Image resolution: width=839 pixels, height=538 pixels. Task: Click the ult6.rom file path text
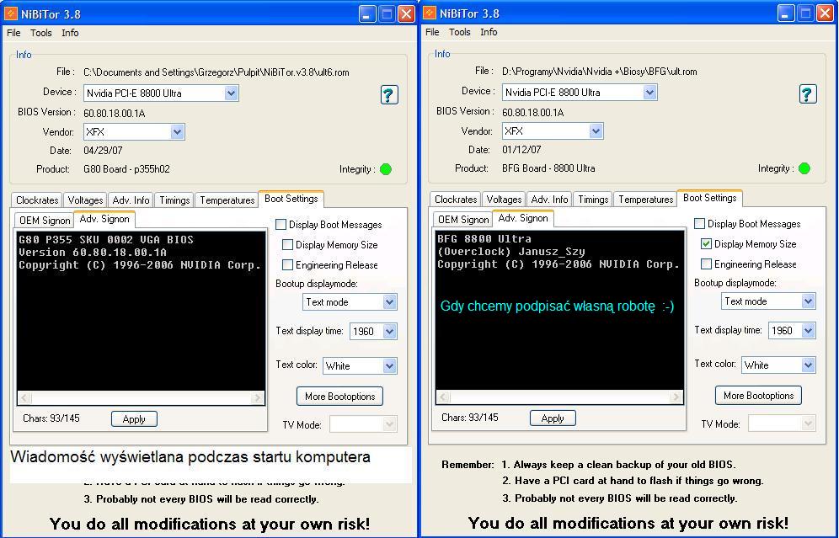tap(216, 72)
